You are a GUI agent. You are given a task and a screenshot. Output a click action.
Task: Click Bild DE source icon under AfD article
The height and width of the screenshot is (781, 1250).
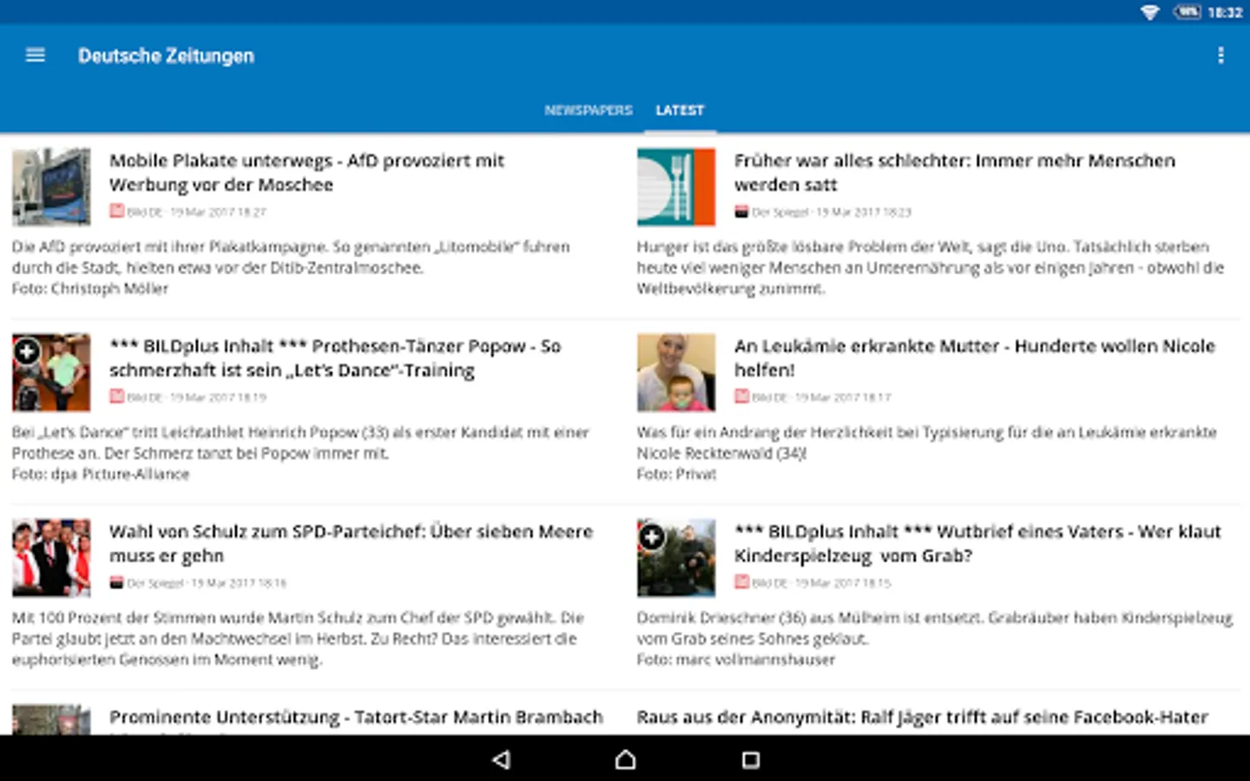[x=116, y=211]
